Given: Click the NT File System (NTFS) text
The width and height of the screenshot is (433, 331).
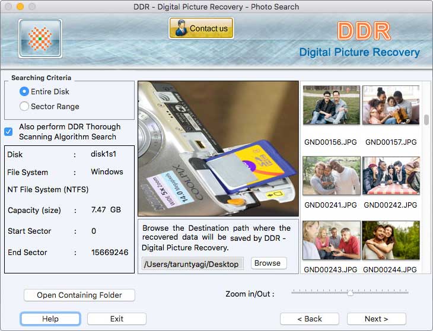Looking at the screenshot, I should [48, 190].
